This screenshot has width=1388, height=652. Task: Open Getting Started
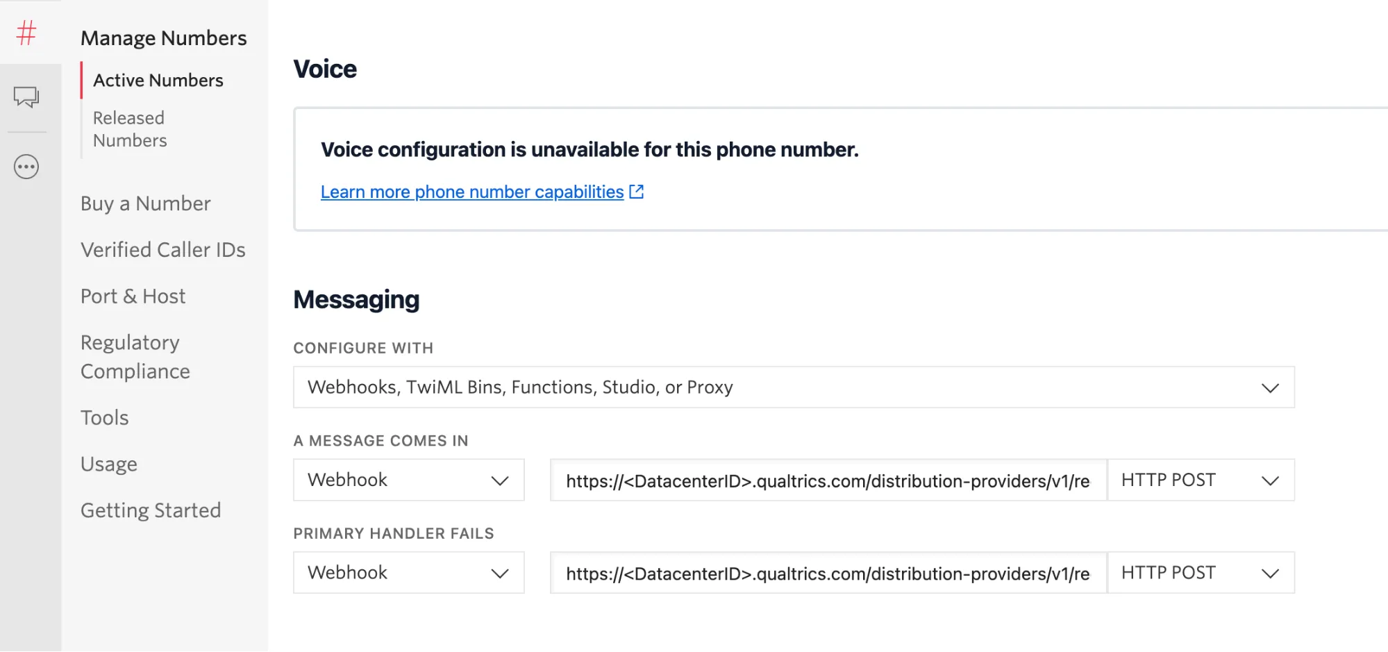[151, 510]
